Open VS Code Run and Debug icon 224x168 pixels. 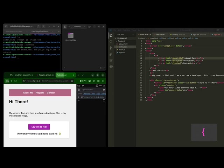(111, 54)
